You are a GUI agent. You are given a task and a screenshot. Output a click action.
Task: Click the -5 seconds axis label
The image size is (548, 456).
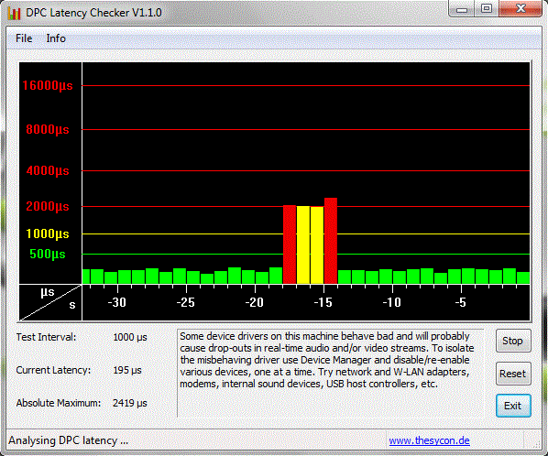click(x=460, y=302)
